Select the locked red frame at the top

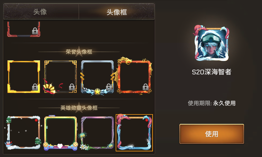(x=24, y=29)
